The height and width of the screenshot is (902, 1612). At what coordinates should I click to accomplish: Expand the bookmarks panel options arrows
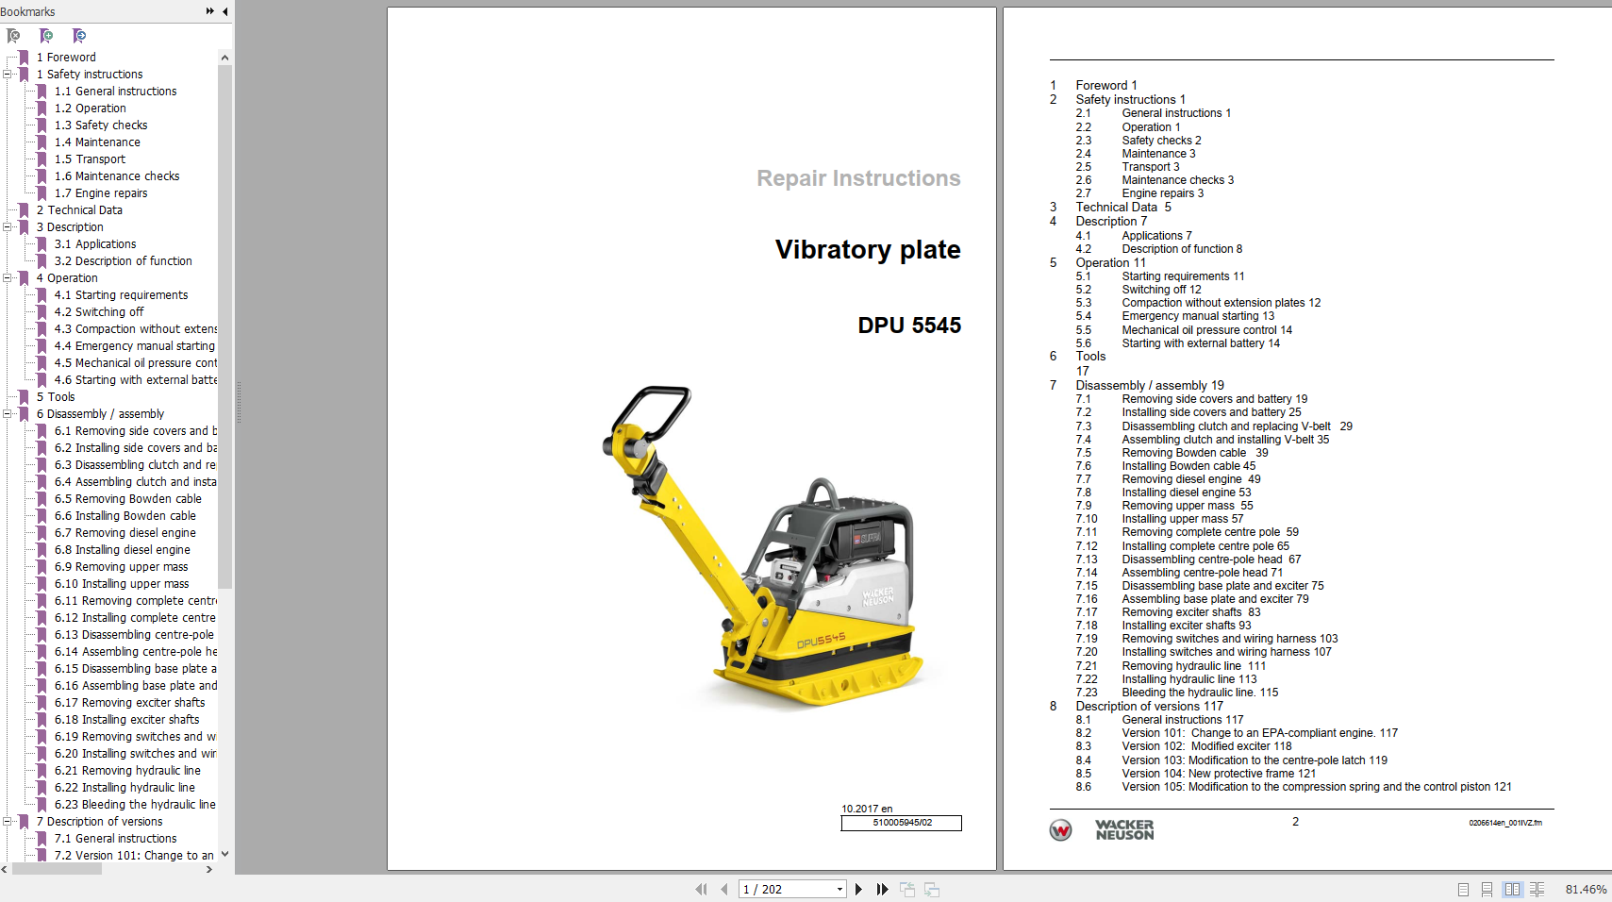[x=209, y=11]
